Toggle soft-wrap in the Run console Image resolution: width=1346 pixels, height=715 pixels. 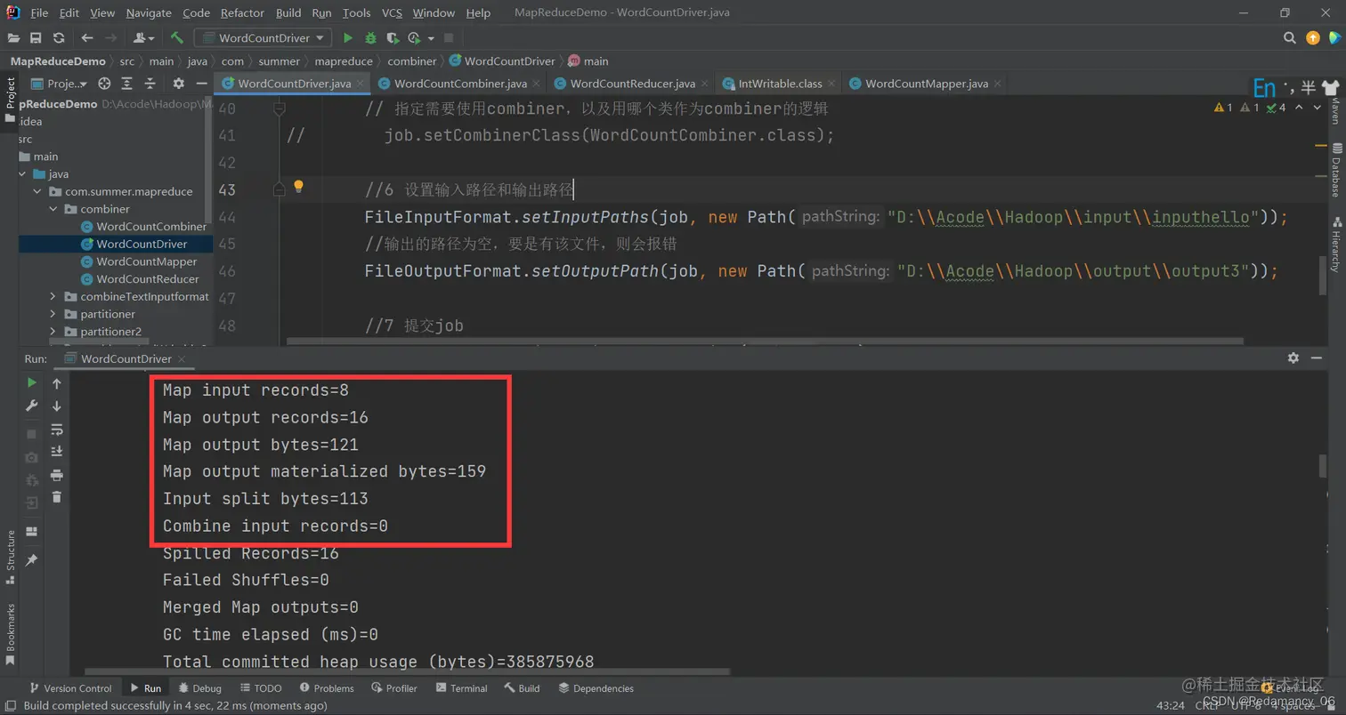tap(57, 430)
